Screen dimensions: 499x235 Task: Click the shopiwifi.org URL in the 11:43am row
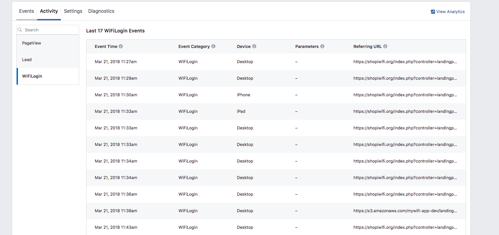click(405, 227)
